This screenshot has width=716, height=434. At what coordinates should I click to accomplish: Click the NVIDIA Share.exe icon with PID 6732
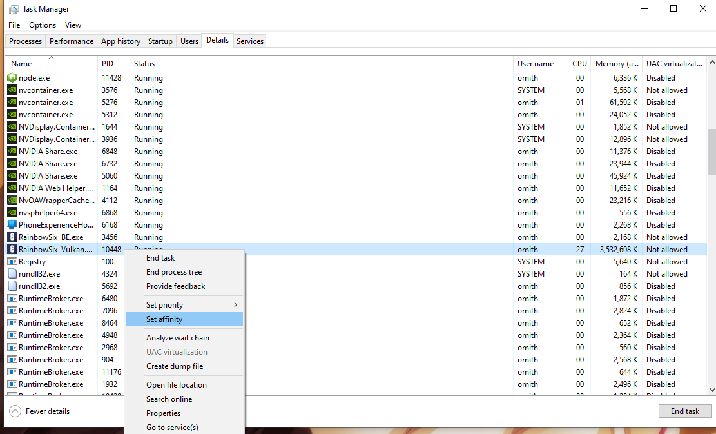[12, 164]
